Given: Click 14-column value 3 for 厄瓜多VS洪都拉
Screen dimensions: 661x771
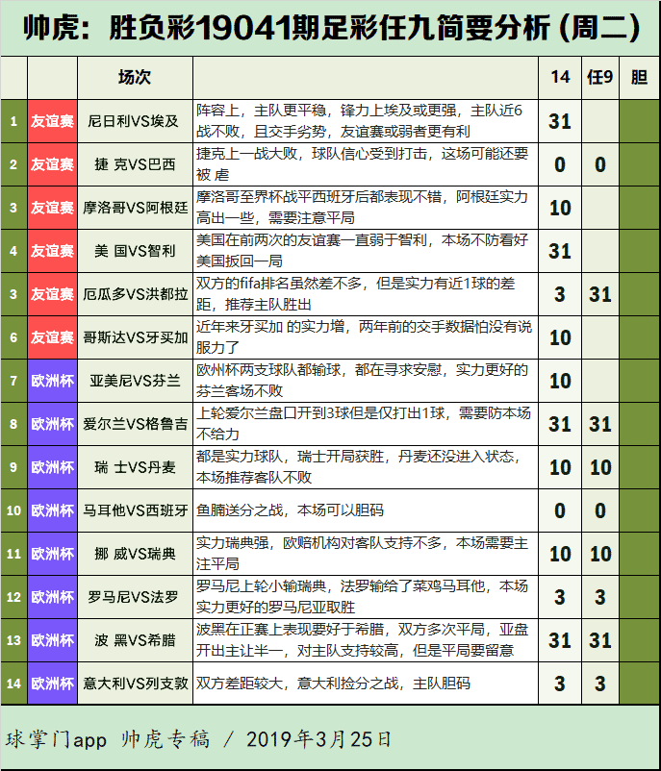Looking at the screenshot, I should coord(560,294).
